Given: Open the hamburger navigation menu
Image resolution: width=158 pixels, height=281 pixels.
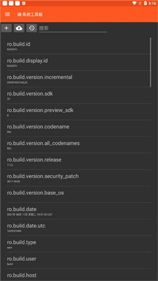Looking at the screenshot, I should tap(7, 15).
